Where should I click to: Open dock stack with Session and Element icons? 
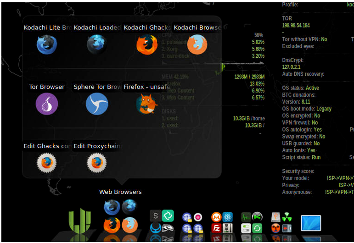[x=162, y=222]
